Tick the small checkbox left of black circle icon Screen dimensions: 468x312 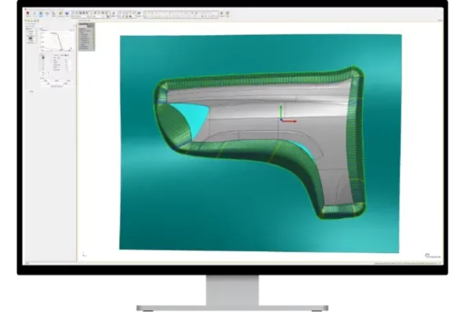41,55
